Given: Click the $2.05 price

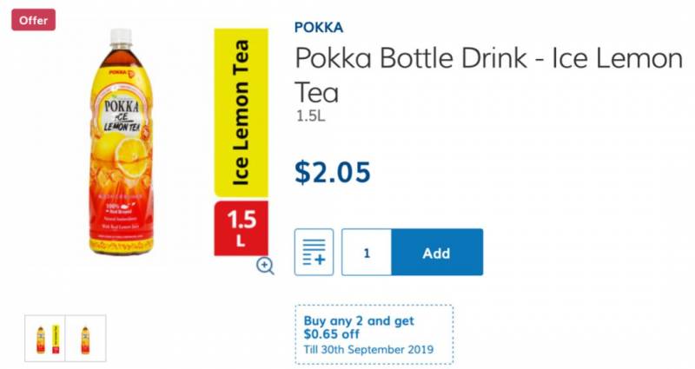Looking at the screenshot, I should click(x=333, y=173).
